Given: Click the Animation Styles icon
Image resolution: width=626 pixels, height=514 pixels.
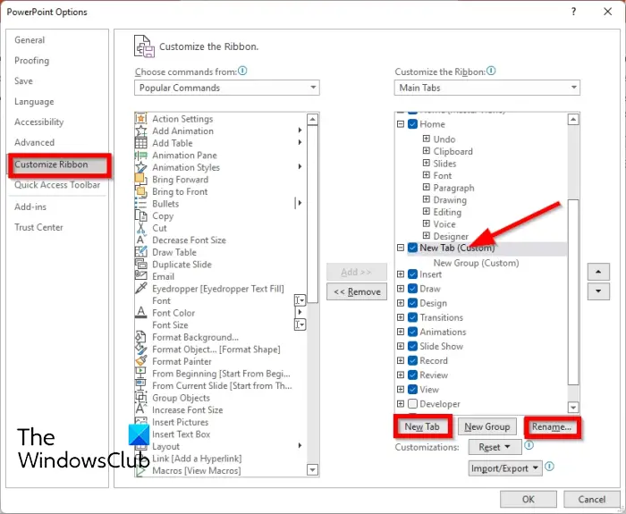Looking at the screenshot, I should [x=140, y=167].
